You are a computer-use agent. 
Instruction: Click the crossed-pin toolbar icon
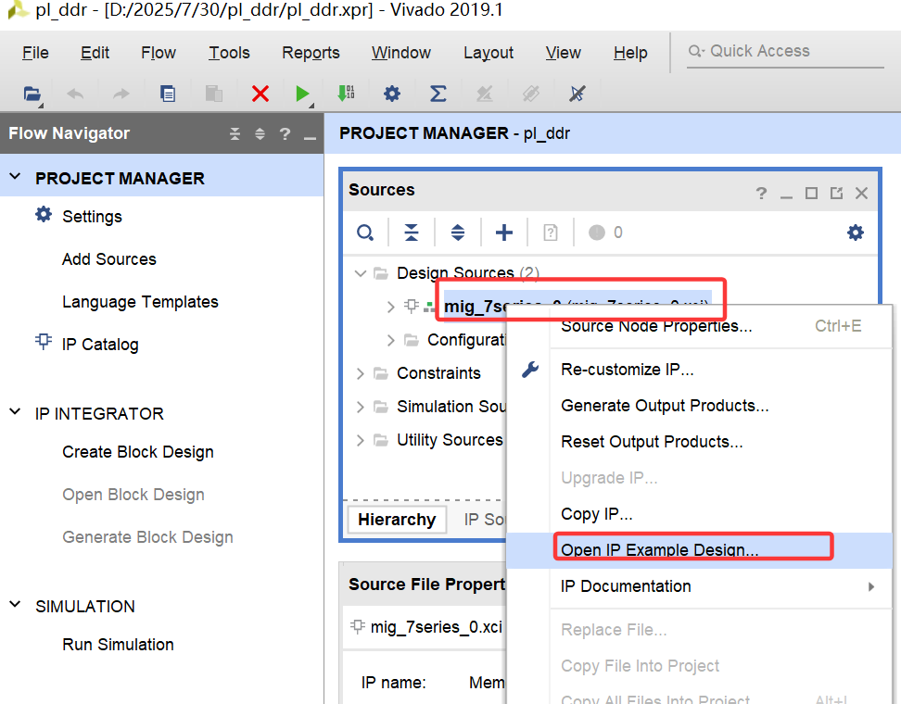[x=577, y=93]
